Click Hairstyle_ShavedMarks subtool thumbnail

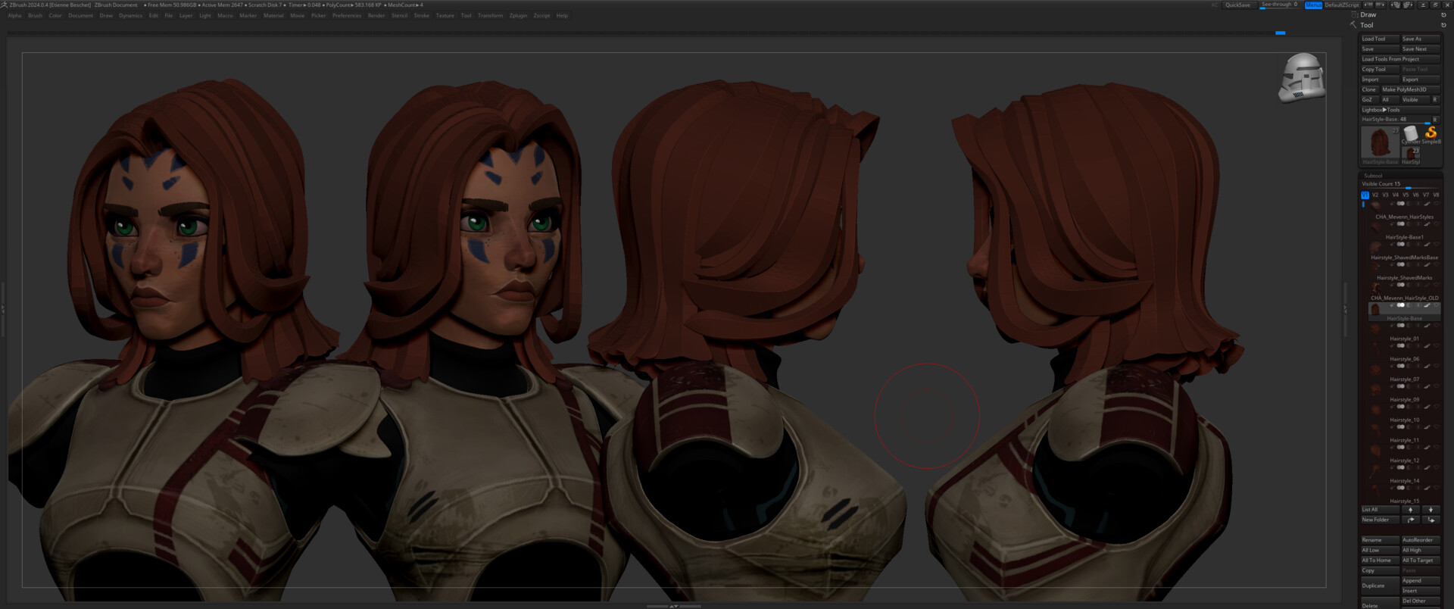tap(1375, 267)
